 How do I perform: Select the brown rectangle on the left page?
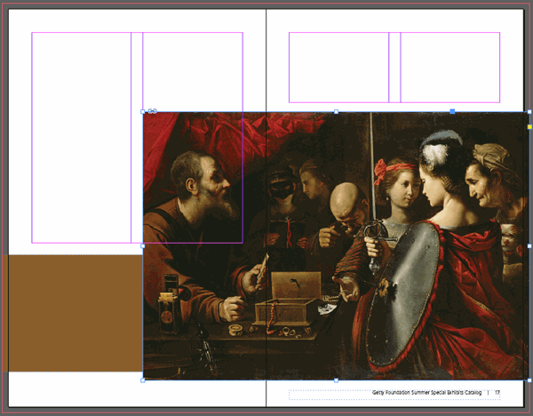(75, 313)
